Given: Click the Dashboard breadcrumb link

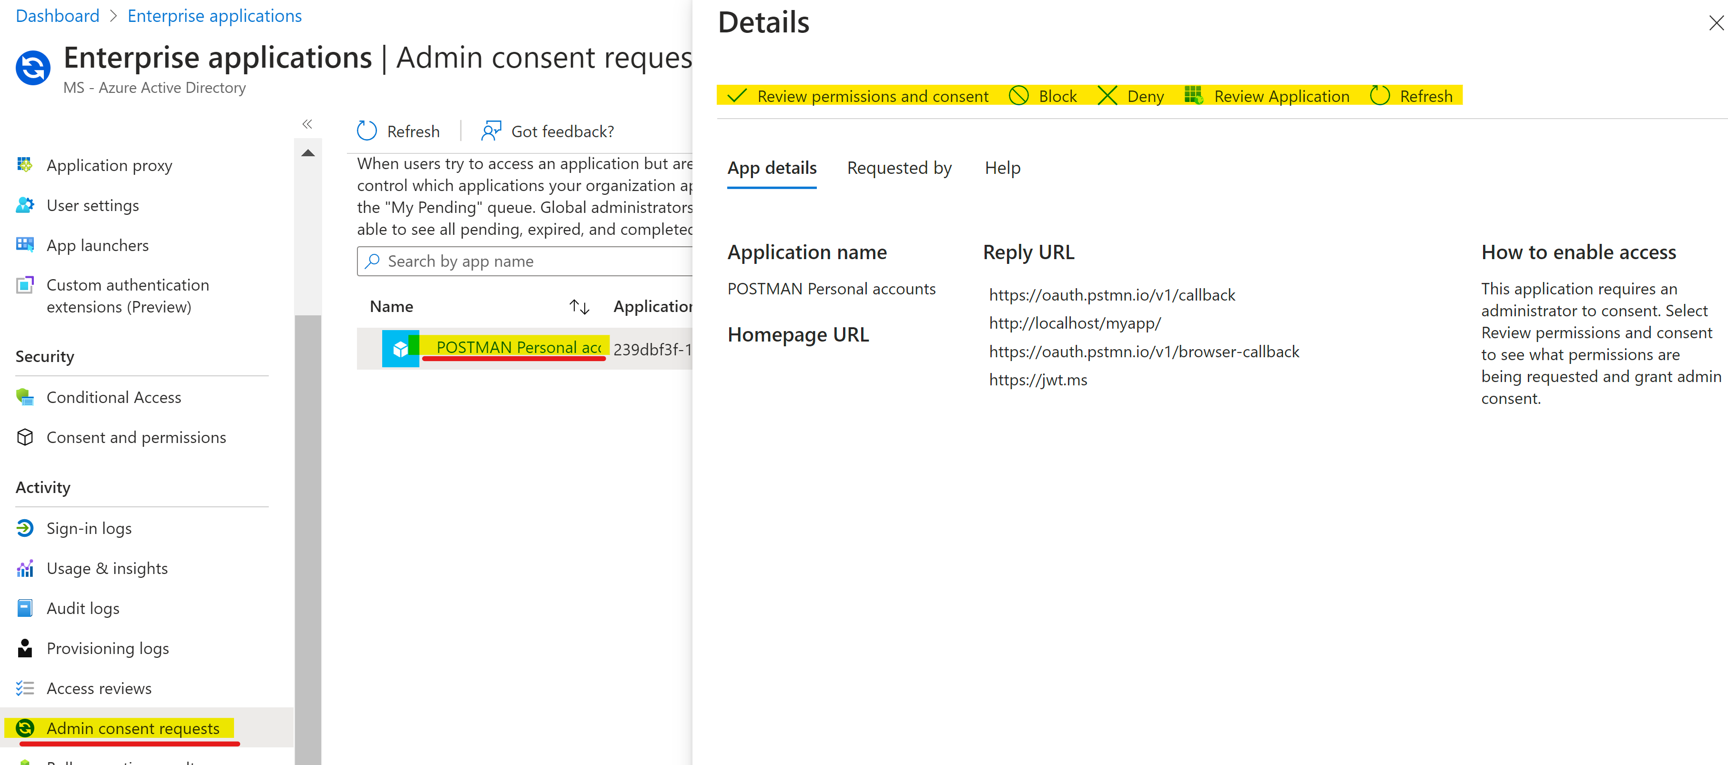Looking at the screenshot, I should click(x=57, y=15).
